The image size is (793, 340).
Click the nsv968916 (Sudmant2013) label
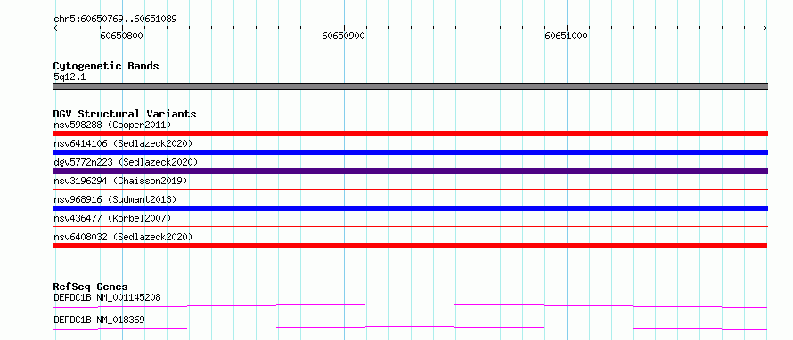pos(115,199)
